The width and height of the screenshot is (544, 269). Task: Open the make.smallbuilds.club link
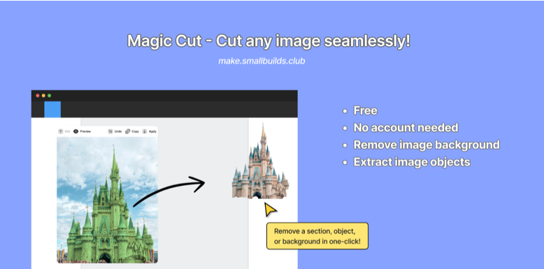click(262, 61)
